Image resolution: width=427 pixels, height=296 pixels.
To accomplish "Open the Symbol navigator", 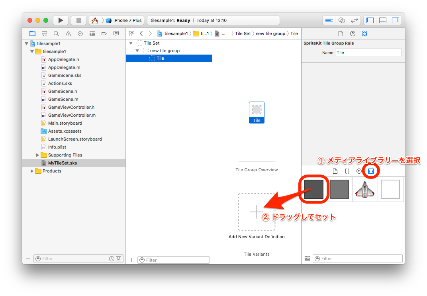I will coord(44,33).
